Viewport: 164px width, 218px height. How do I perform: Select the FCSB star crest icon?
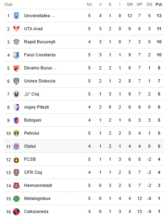16,160
